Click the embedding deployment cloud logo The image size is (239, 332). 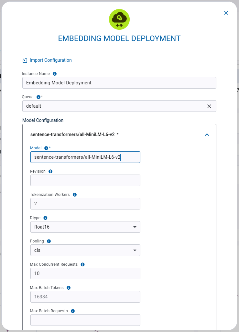[x=119, y=19]
